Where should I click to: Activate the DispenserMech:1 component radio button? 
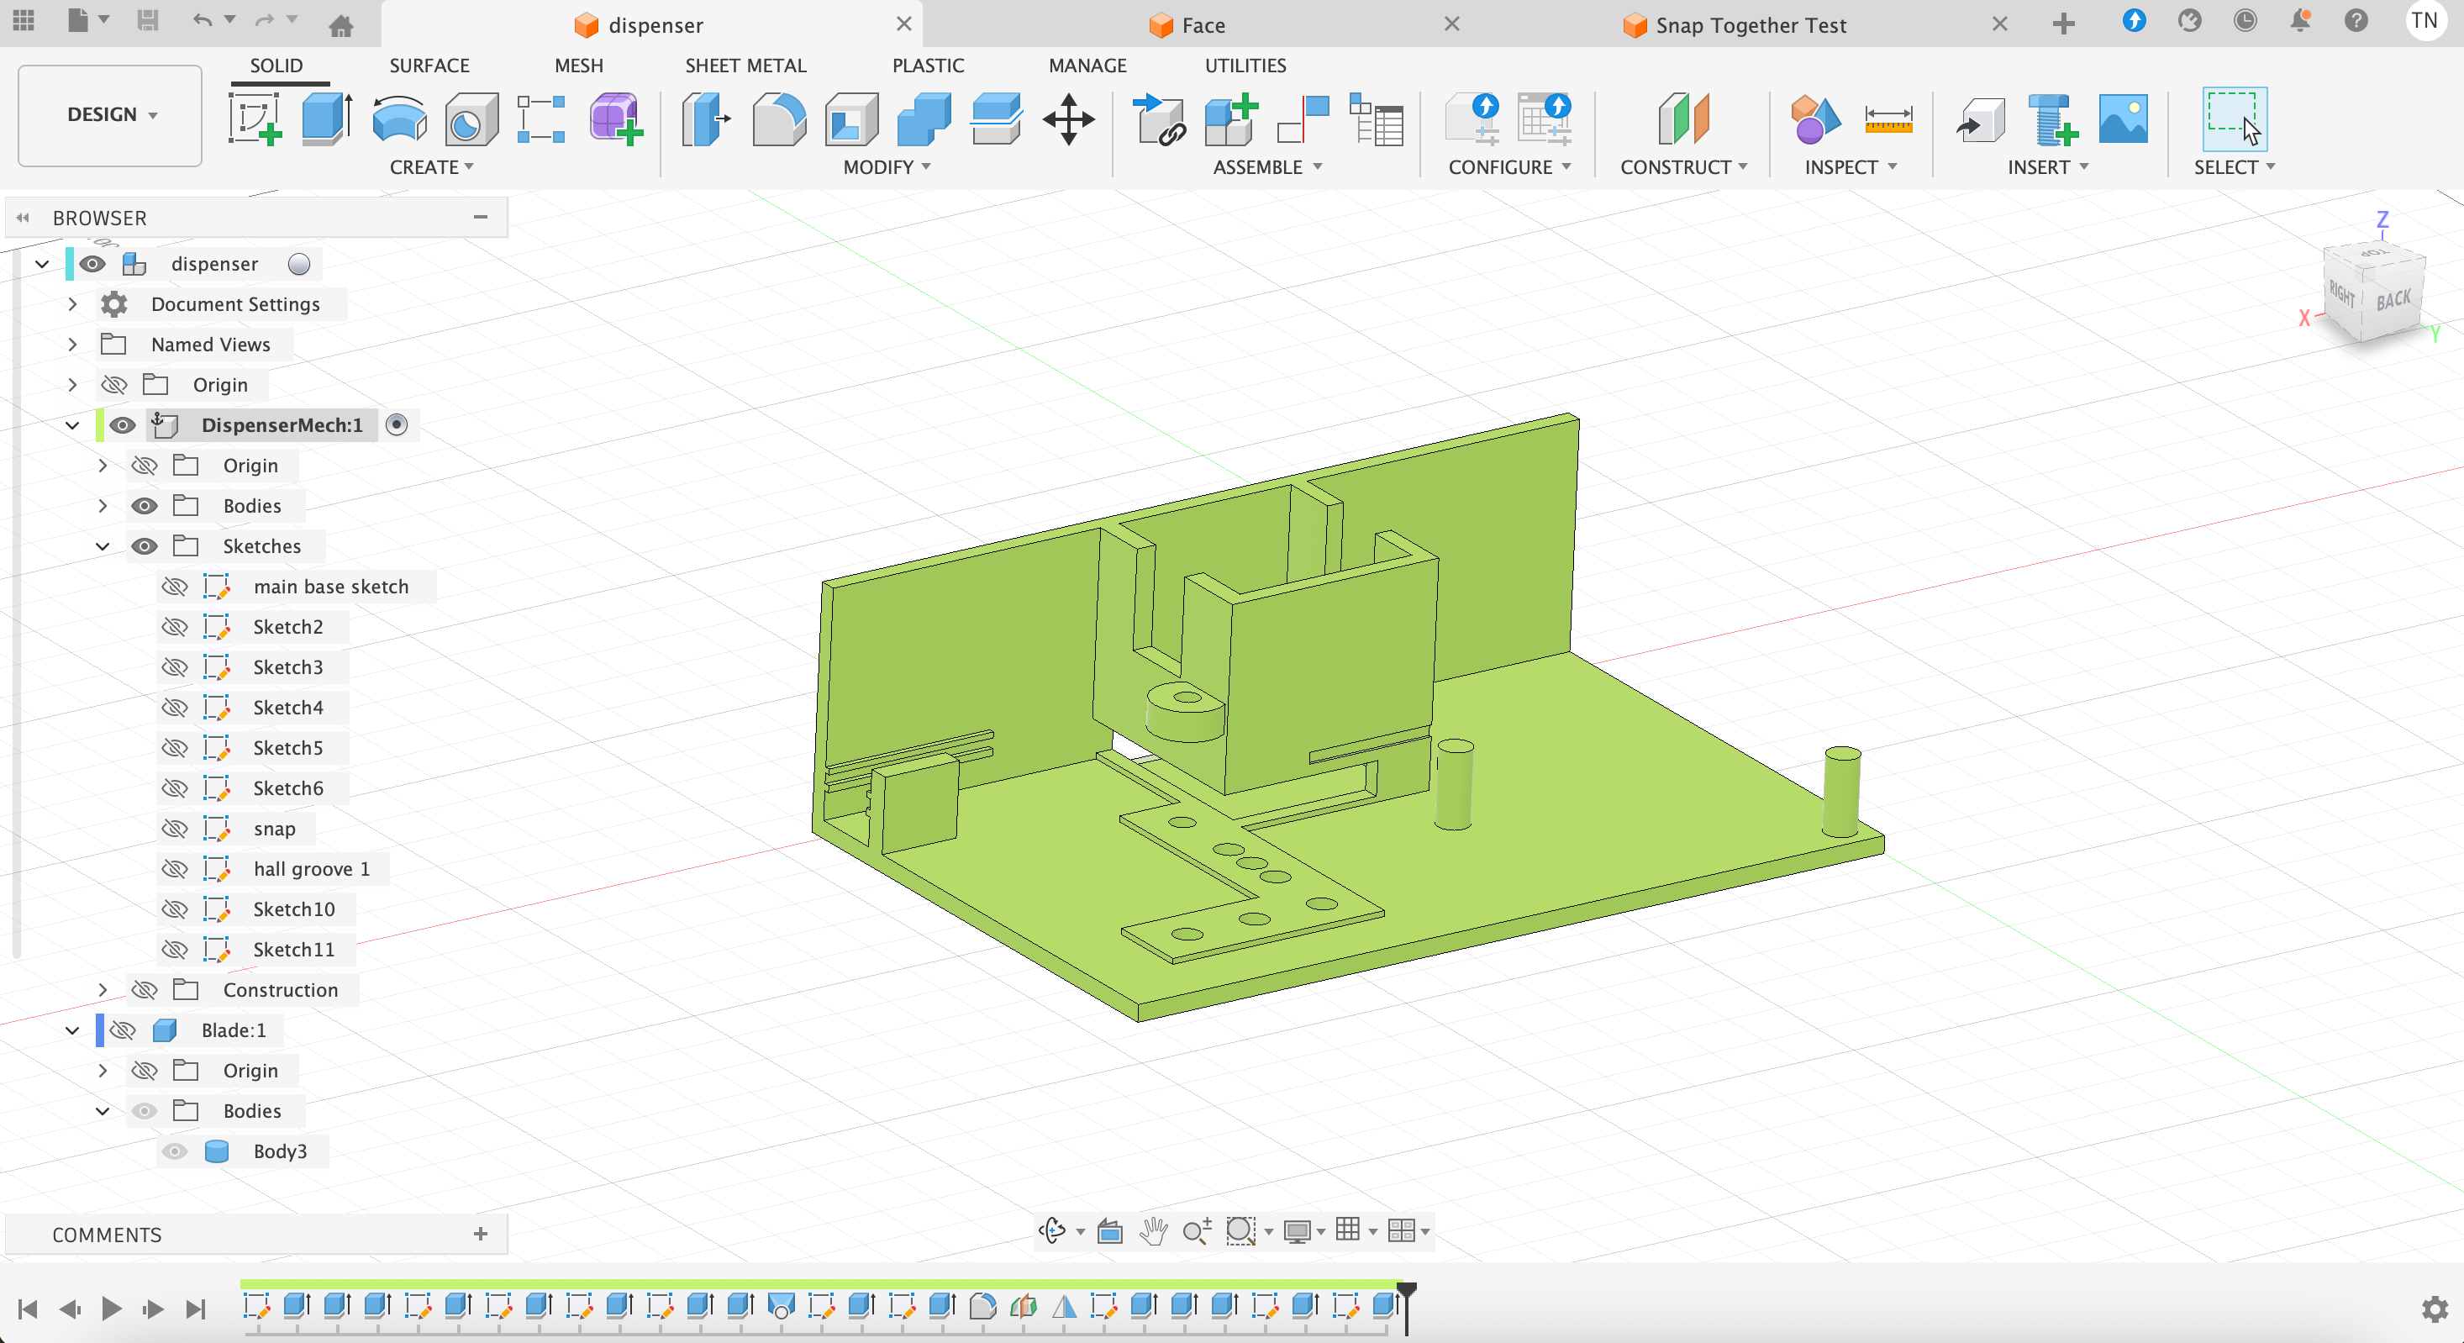[397, 424]
